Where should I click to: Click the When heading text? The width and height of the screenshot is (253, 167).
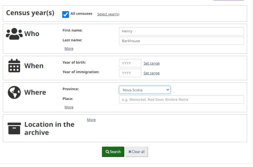(x=34, y=66)
